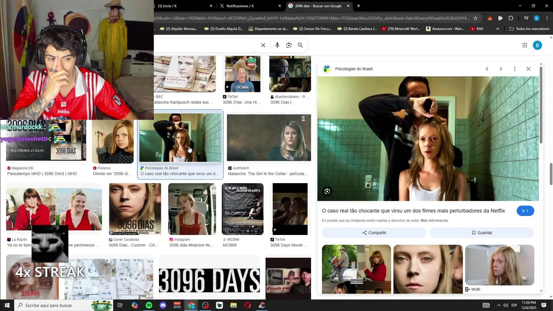This screenshot has width=553, height=311.
Task: Launch Discord from the taskbar
Action: point(163,305)
